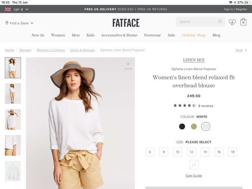Click the £49.50 price text
The height and width of the screenshot is (189, 252).
[x=194, y=96]
